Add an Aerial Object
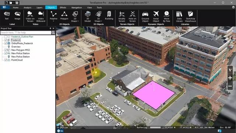 [156, 17]
